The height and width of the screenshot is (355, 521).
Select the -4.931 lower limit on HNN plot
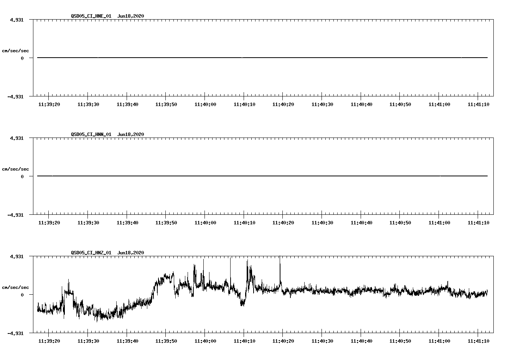[x=15, y=215]
